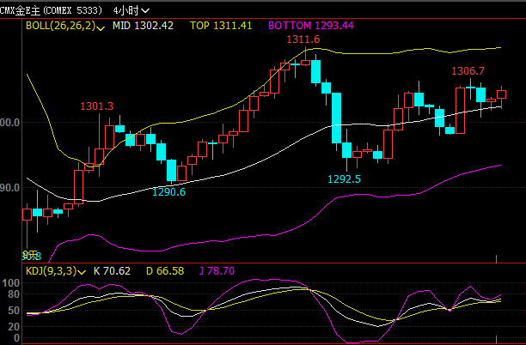The image size is (526, 345).
Task: Click the KDJ(9,3,3) indicator name
Action: tap(51, 271)
